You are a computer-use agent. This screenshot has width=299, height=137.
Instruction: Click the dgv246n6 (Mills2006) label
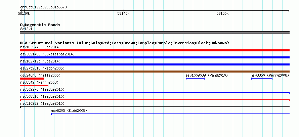[40, 75]
